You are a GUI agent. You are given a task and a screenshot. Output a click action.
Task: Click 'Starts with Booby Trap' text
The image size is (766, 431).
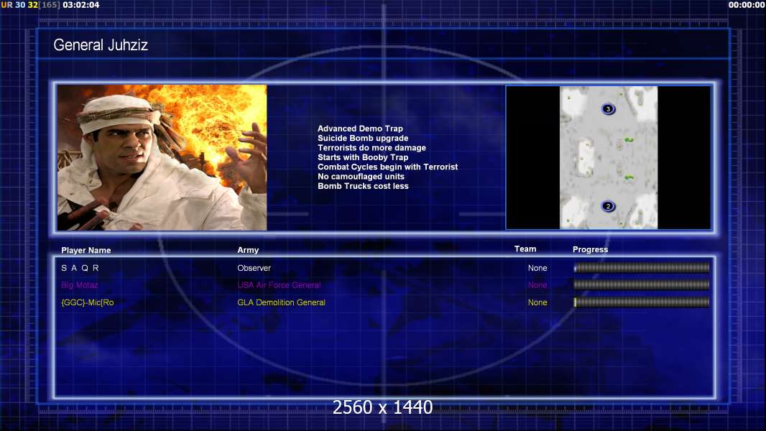pyautogui.click(x=363, y=157)
